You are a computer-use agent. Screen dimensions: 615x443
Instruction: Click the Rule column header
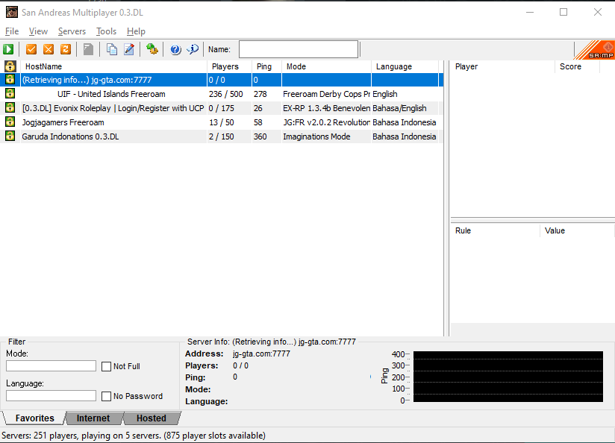point(495,231)
